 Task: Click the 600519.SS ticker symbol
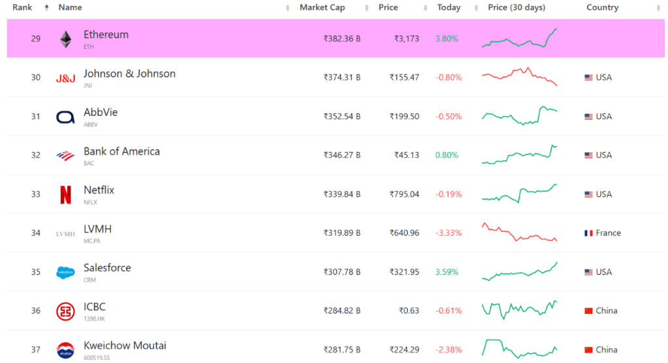pos(97,358)
